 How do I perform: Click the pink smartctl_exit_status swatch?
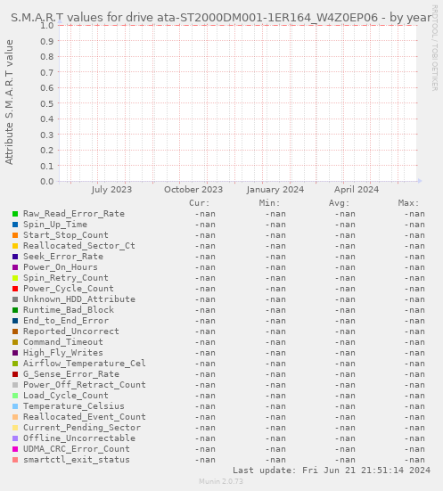click(15, 460)
